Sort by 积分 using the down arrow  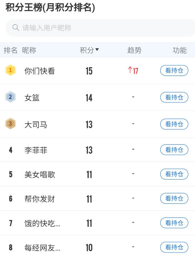[97, 49]
